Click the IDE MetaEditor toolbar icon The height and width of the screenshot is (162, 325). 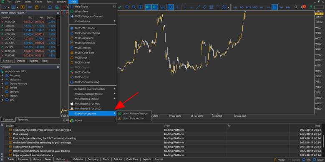pyautogui.click(x=30, y=7)
